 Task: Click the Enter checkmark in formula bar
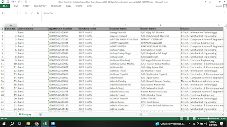[x=32, y=13]
